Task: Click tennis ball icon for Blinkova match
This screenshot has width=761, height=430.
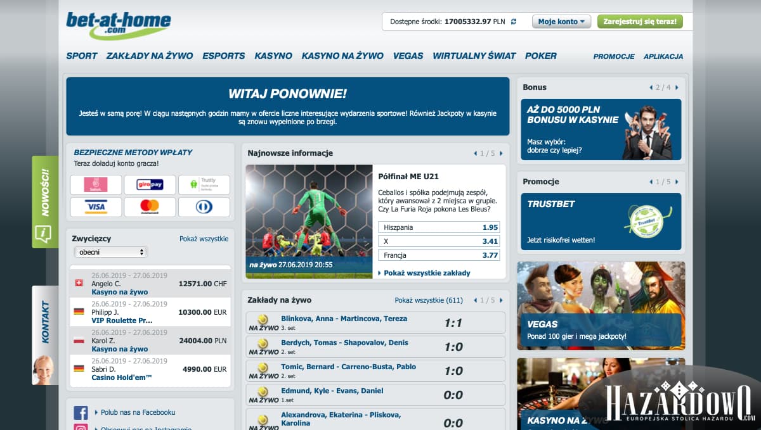Action: tap(263, 320)
